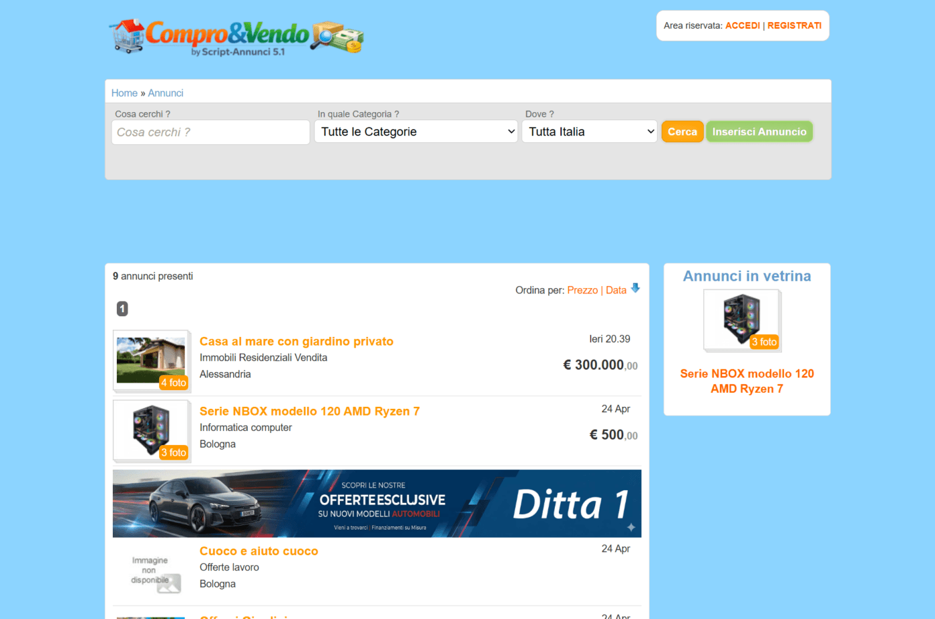Open the vetrina NBOX computer thumbnail

(742, 320)
